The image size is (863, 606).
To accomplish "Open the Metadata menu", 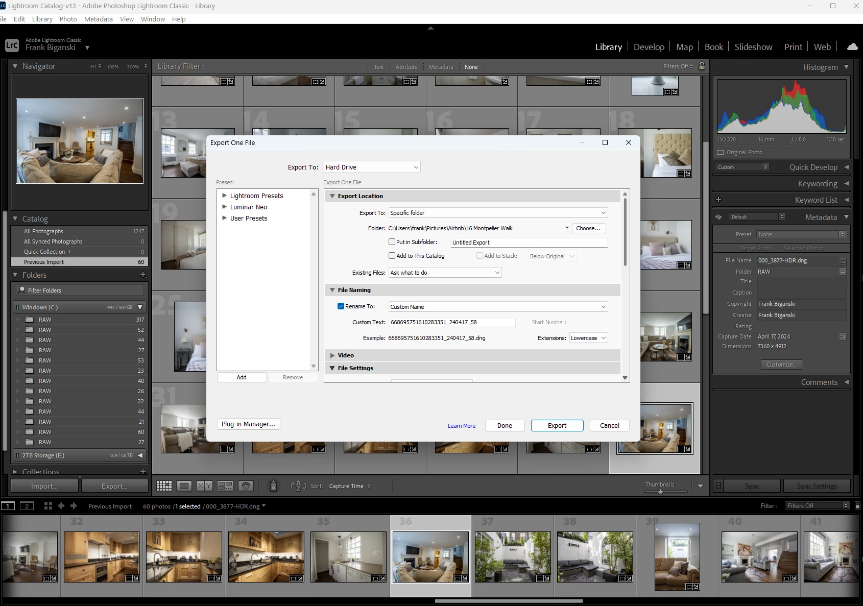I will (x=99, y=19).
